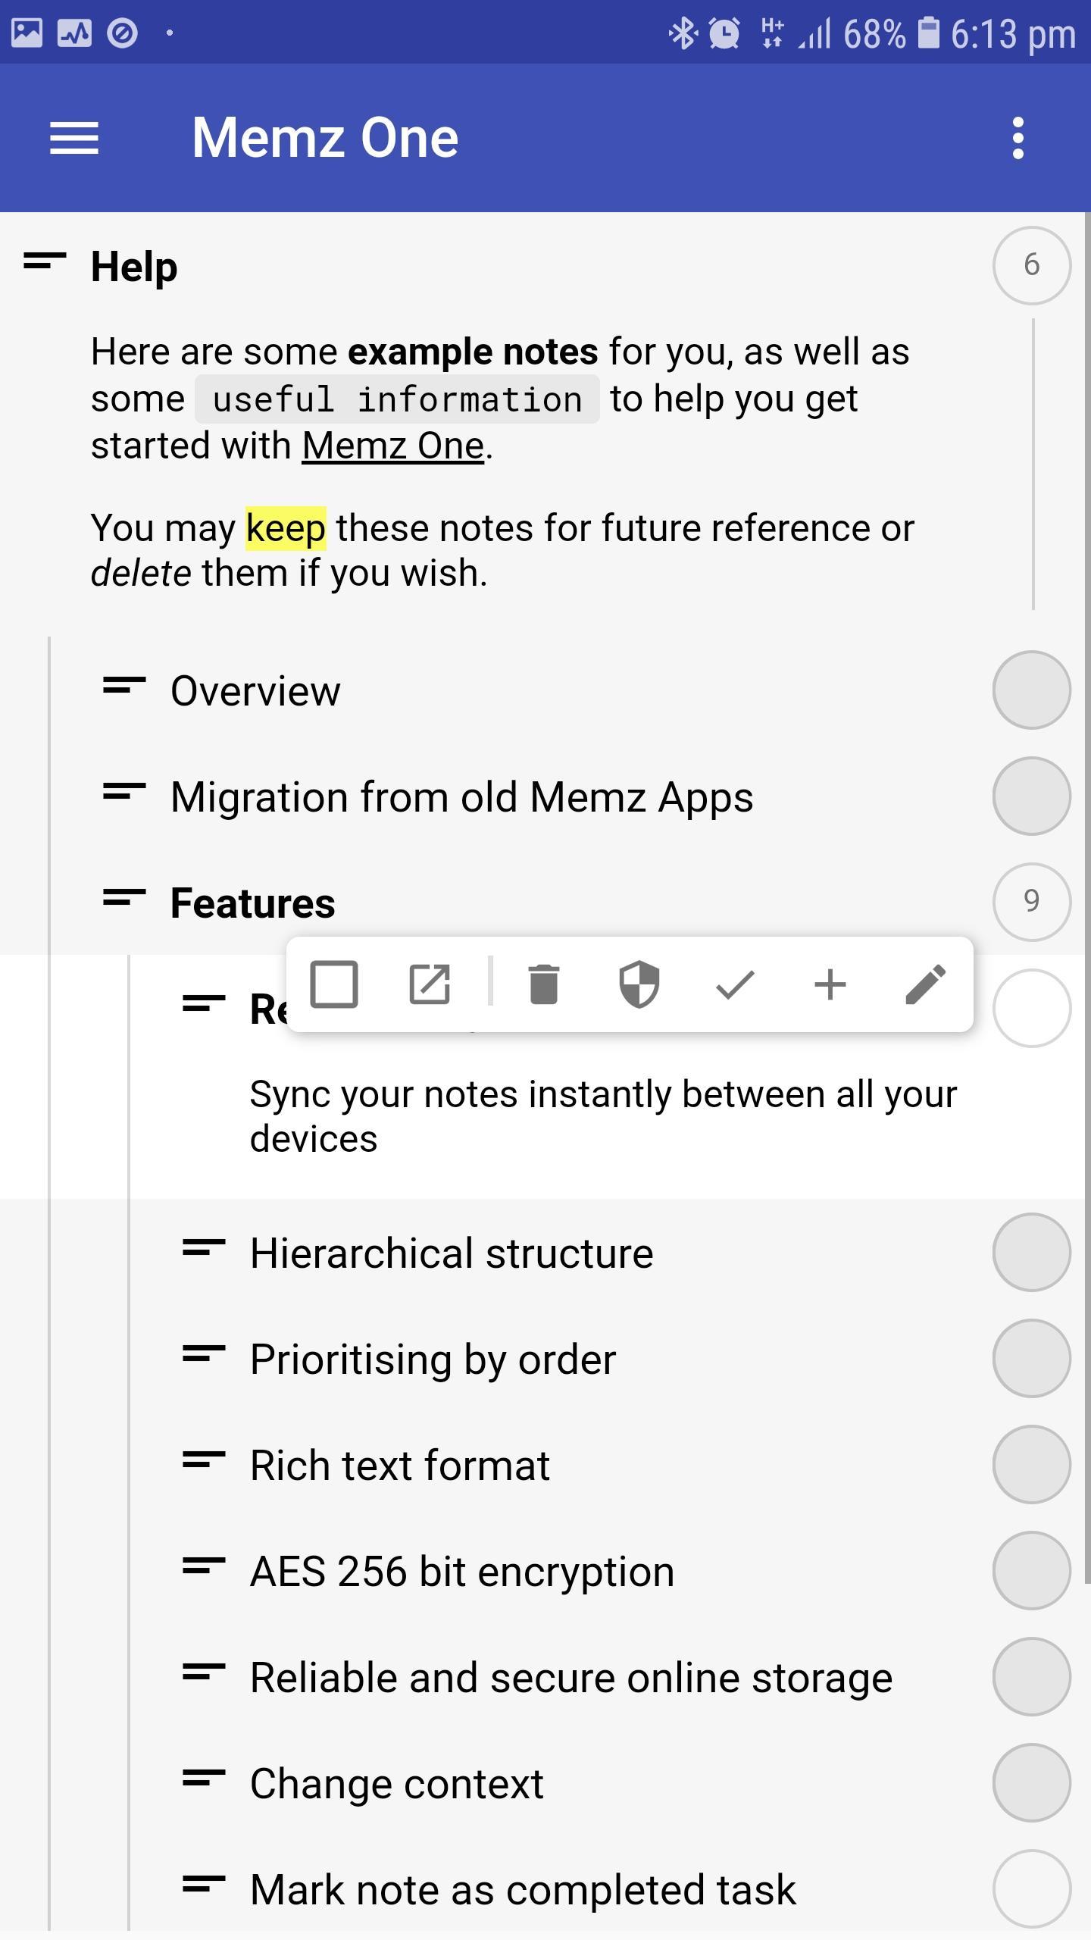
Task: Open the hamburger navigation menu
Action: (x=74, y=138)
